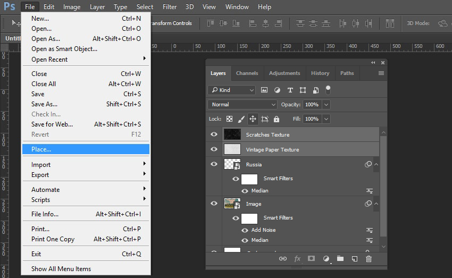Click the pixel layer filter icon

264,90
